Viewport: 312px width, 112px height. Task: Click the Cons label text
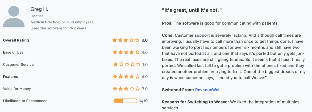pos(168,35)
